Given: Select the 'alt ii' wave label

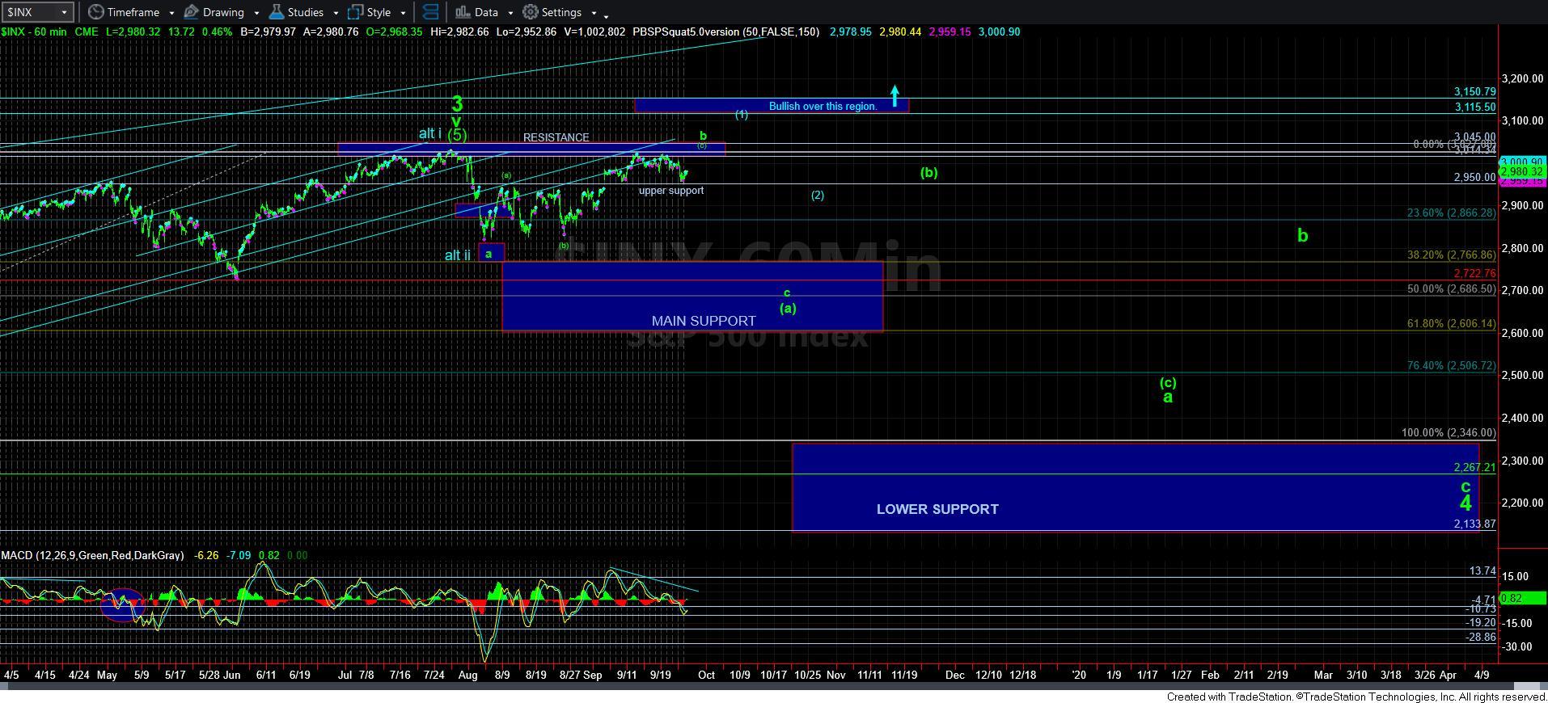Looking at the screenshot, I should pyautogui.click(x=458, y=255).
